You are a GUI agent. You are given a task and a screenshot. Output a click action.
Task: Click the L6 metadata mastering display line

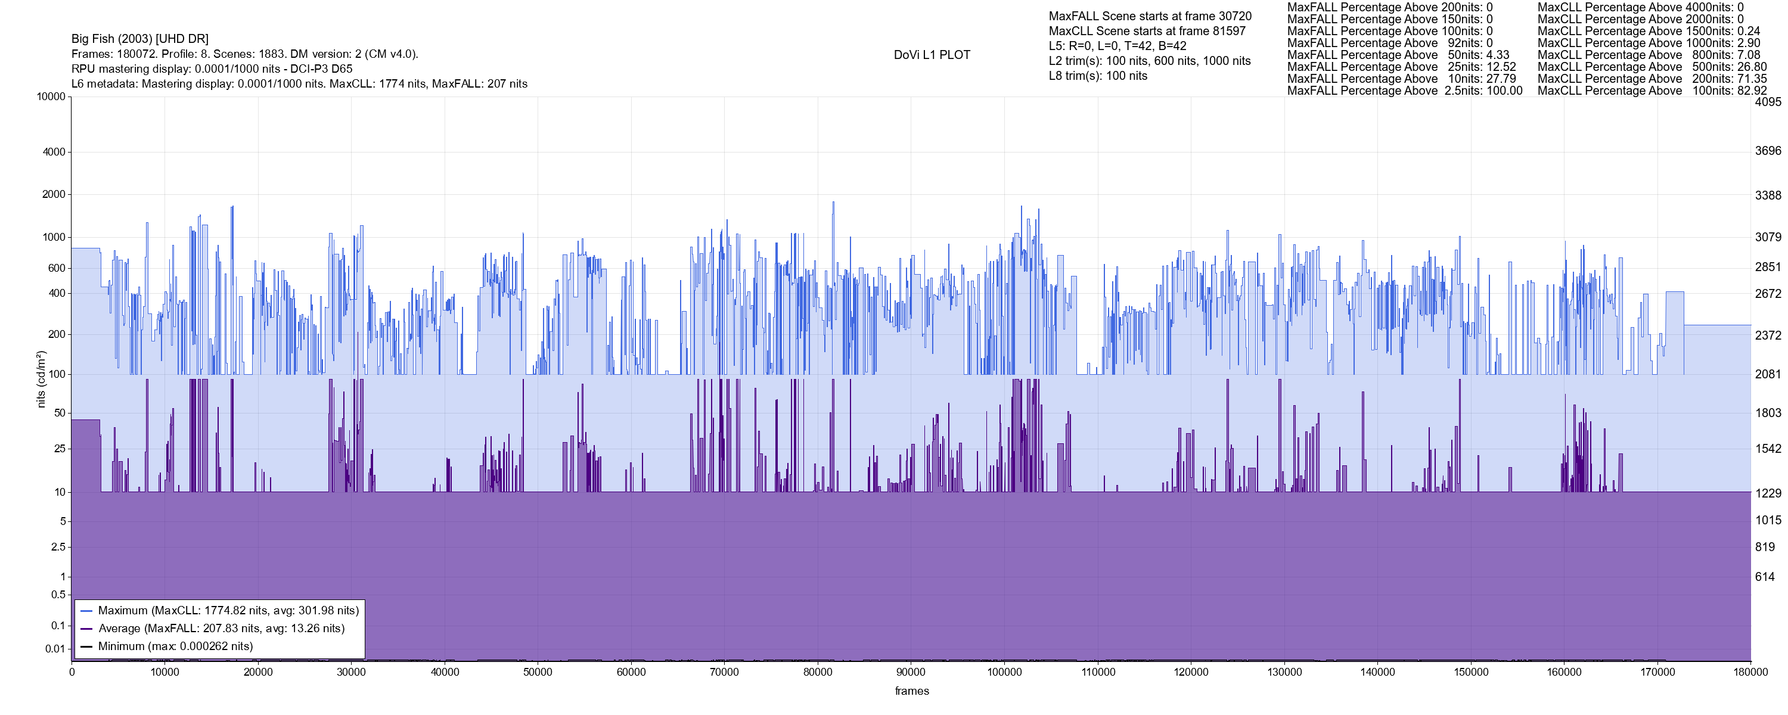click(299, 84)
